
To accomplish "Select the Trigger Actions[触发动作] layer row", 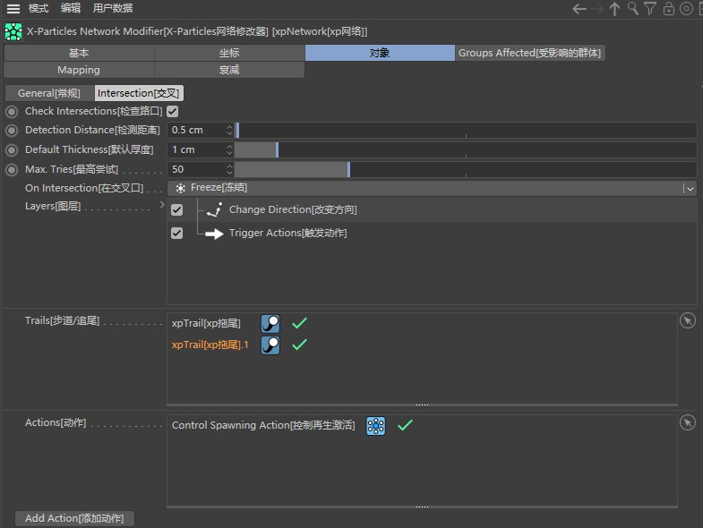I will (x=432, y=233).
